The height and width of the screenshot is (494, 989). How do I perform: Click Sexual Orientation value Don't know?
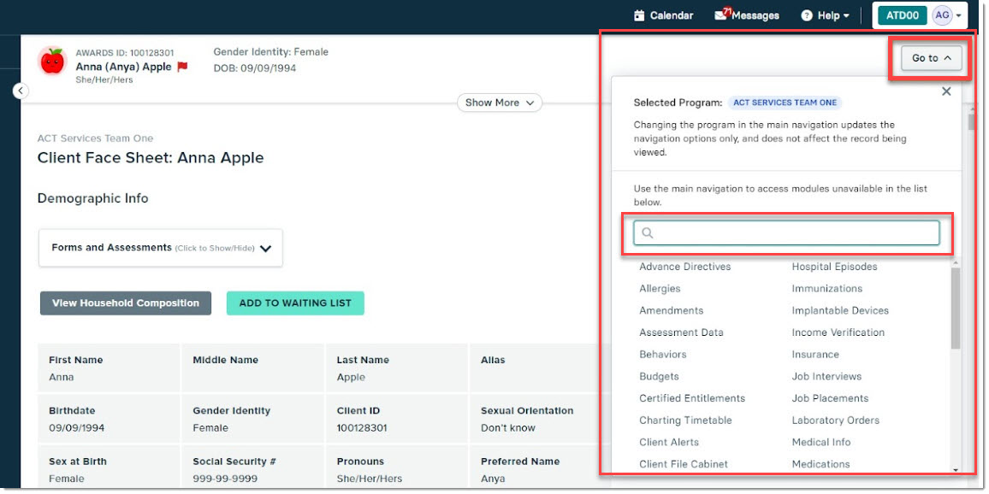507,428
